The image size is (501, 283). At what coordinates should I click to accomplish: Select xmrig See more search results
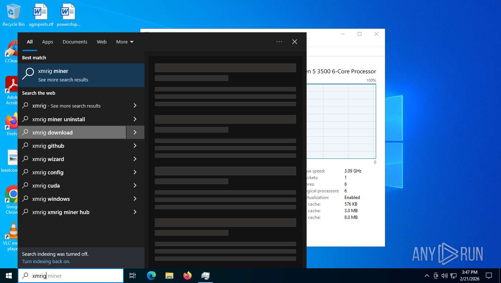(x=72, y=106)
